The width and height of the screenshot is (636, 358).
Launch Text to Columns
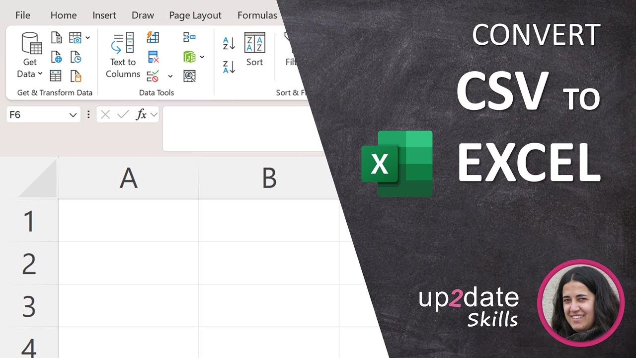pos(123,56)
